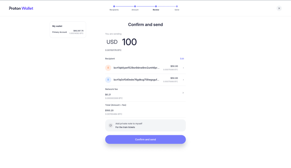Viewport: 291px width, 168px height.
Task: Click the note saying For the train tickets
Action: [125, 127]
